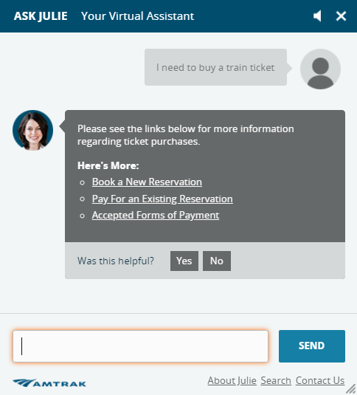Click the Amtrak logo
The height and width of the screenshot is (395, 357).
49,383
